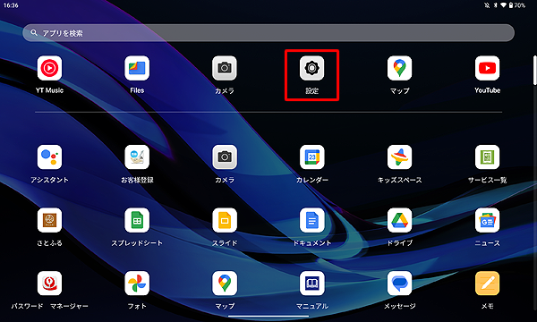Focus the アプリを検索 search field
537x322 pixels.
pos(268,33)
